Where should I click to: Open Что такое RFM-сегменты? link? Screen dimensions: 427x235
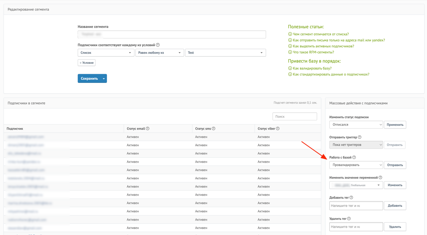tap(313, 52)
